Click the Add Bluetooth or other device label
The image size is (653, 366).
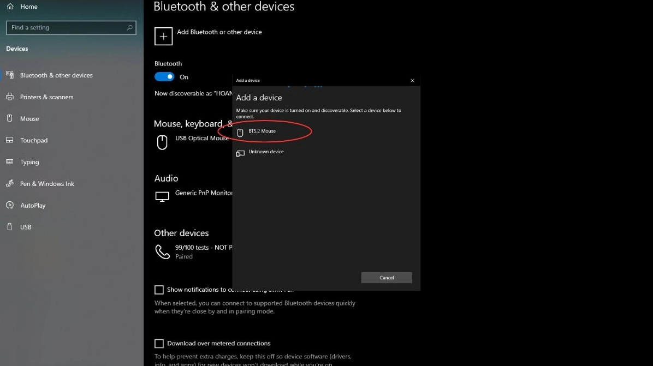[x=219, y=32]
